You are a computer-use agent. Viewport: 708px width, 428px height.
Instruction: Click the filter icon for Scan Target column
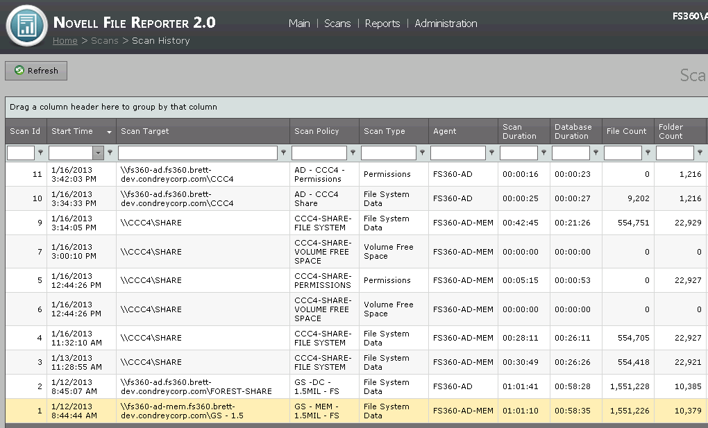(x=284, y=153)
